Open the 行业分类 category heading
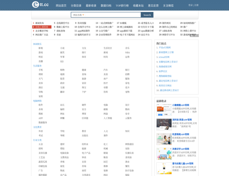The width and height of the screenshot is (229, 176). [x=37, y=140]
